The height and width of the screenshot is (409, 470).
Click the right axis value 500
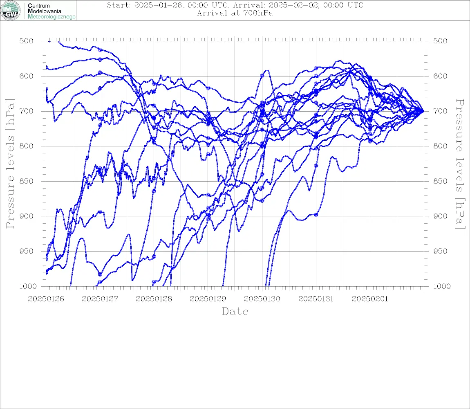pos(440,41)
